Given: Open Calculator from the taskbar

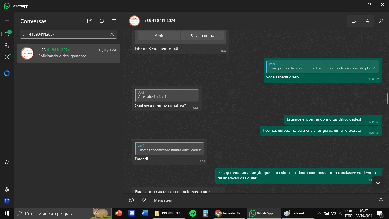Looking at the screenshot, I should point(206,213).
